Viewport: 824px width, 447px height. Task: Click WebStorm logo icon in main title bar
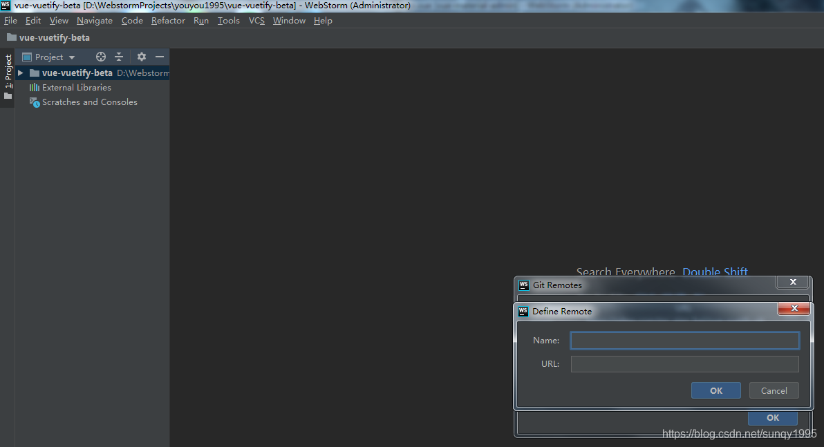point(6,6)
